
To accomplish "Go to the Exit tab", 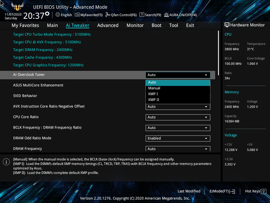I will pyautogui.click(x=190, y=25).
